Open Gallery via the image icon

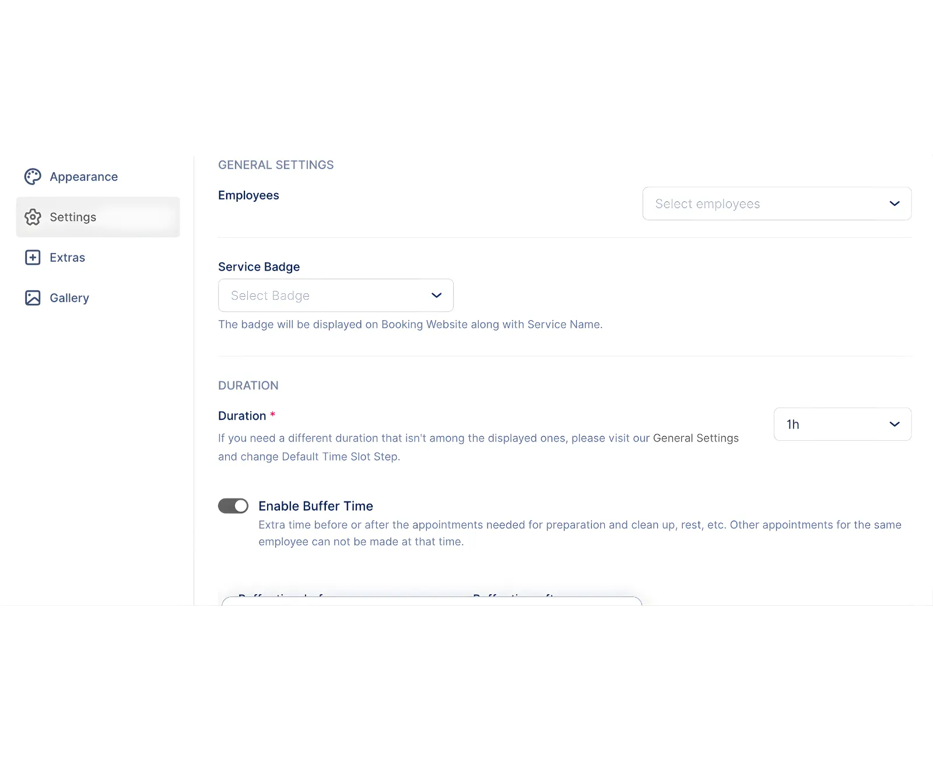pos(33,297)
